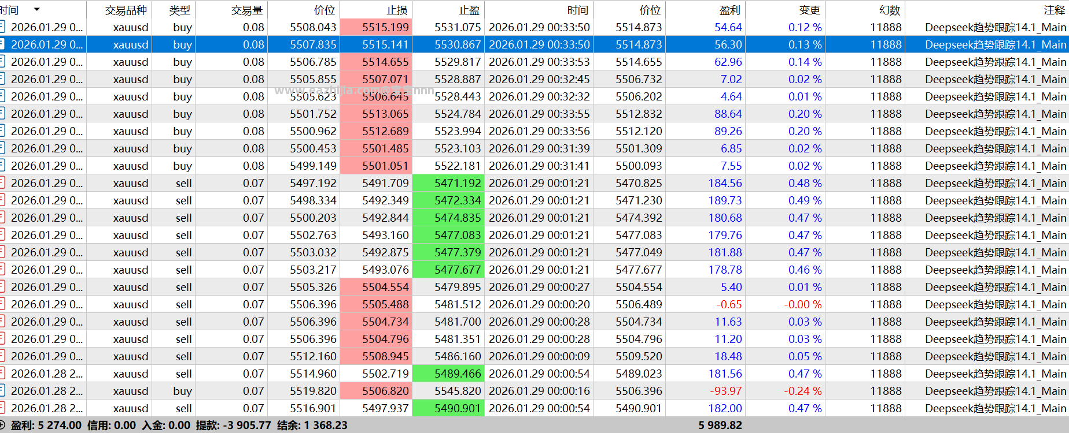The height and width of the screenshot is (433, 1069).
Task: Click the buy order icon of the 5519.820 row
Action: (x=2, y=390)
